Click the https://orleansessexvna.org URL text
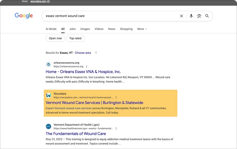Image resolution: width=237 pixels, height=149 pixels. click(x=69, y=66)
